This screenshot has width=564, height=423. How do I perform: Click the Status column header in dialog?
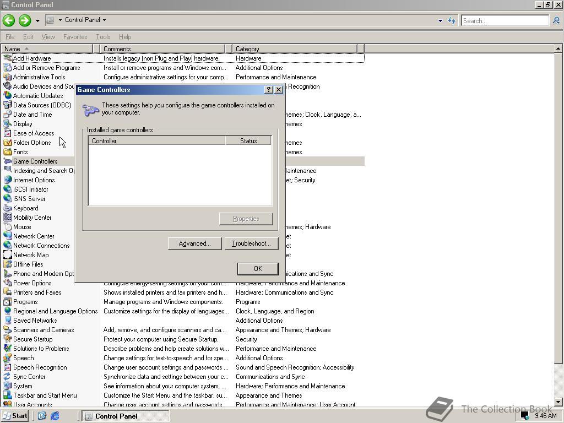[x=248, y=140]
